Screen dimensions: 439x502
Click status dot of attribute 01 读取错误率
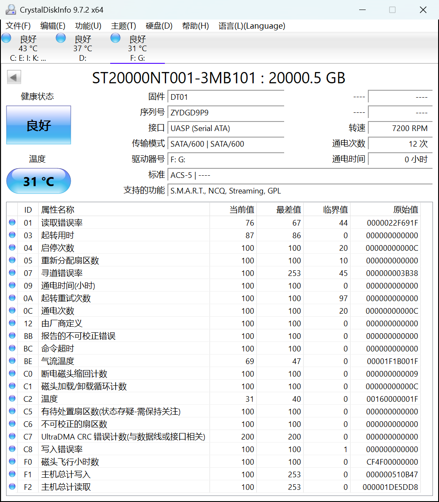(12, 222)
